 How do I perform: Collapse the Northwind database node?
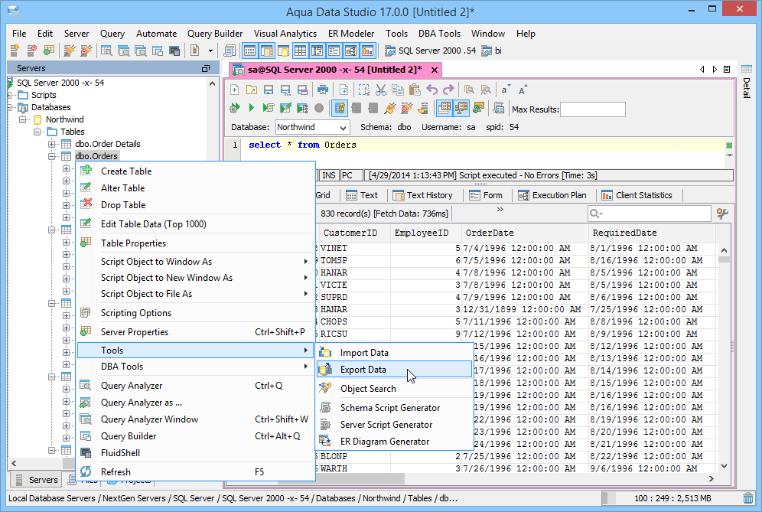pyautogui.click(x=22, y=119)
